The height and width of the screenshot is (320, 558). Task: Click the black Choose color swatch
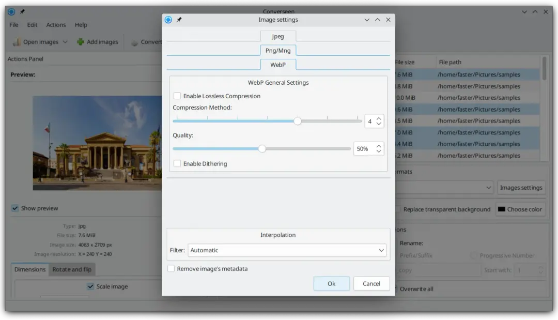tap(501, 209)
